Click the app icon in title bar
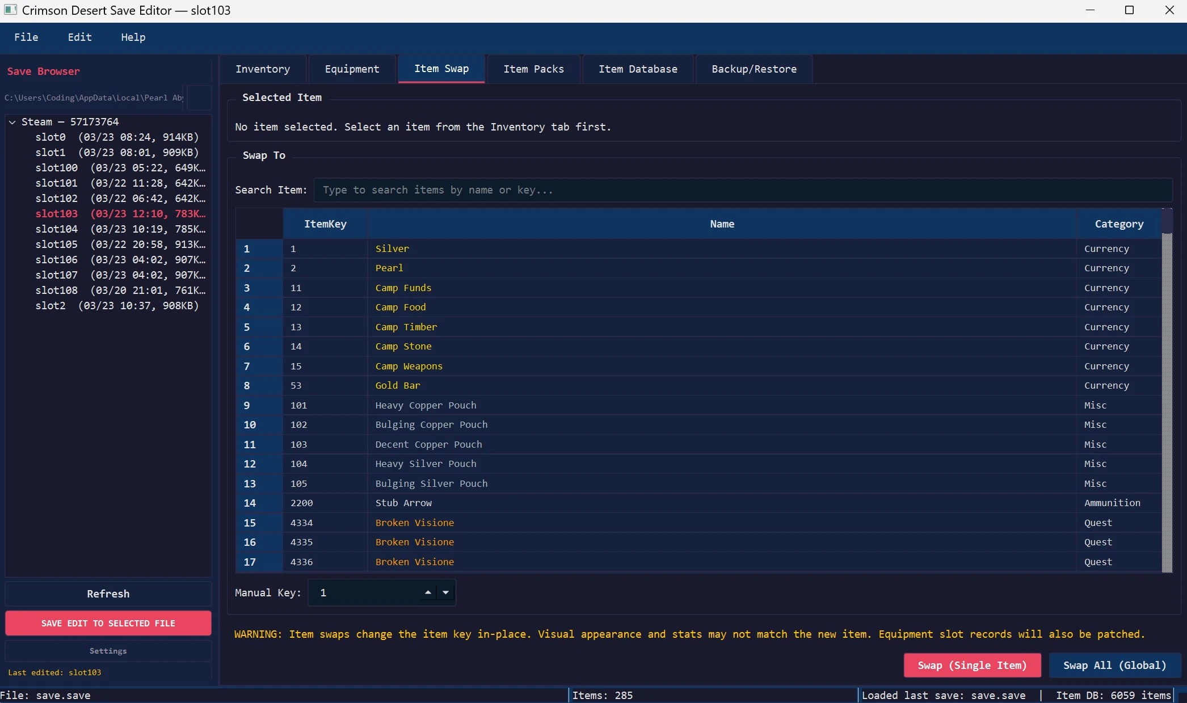1187x703 pixels. [x=10, y=10]
